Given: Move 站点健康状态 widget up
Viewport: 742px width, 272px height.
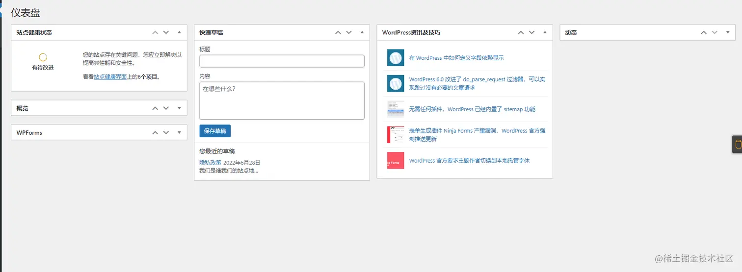Looking at the screenshot, I should (x=155, y=32).
